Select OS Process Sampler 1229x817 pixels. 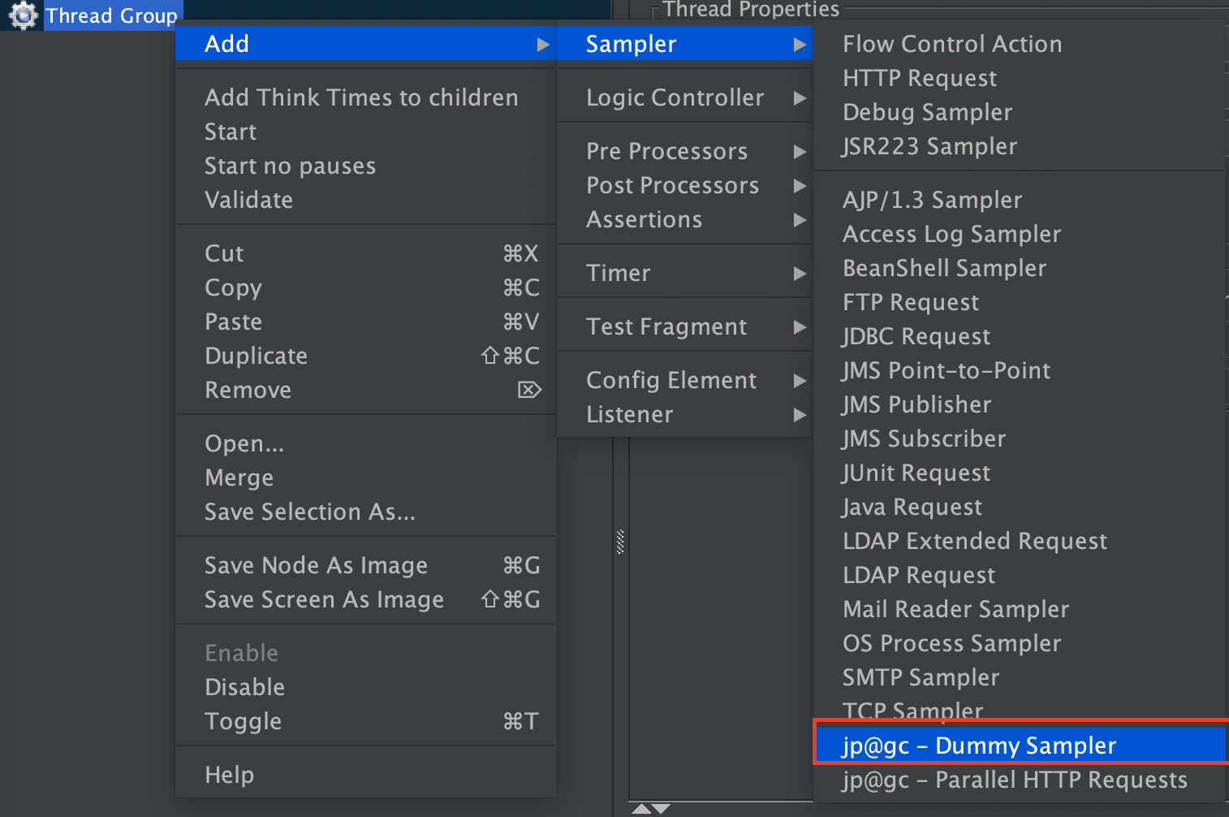[1021, 643]
